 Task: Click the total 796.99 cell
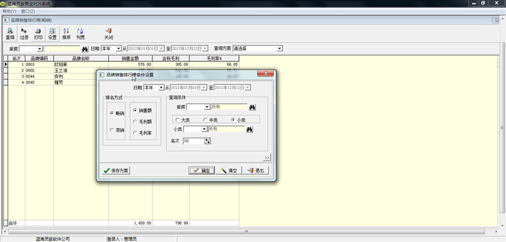click(171, 223)
